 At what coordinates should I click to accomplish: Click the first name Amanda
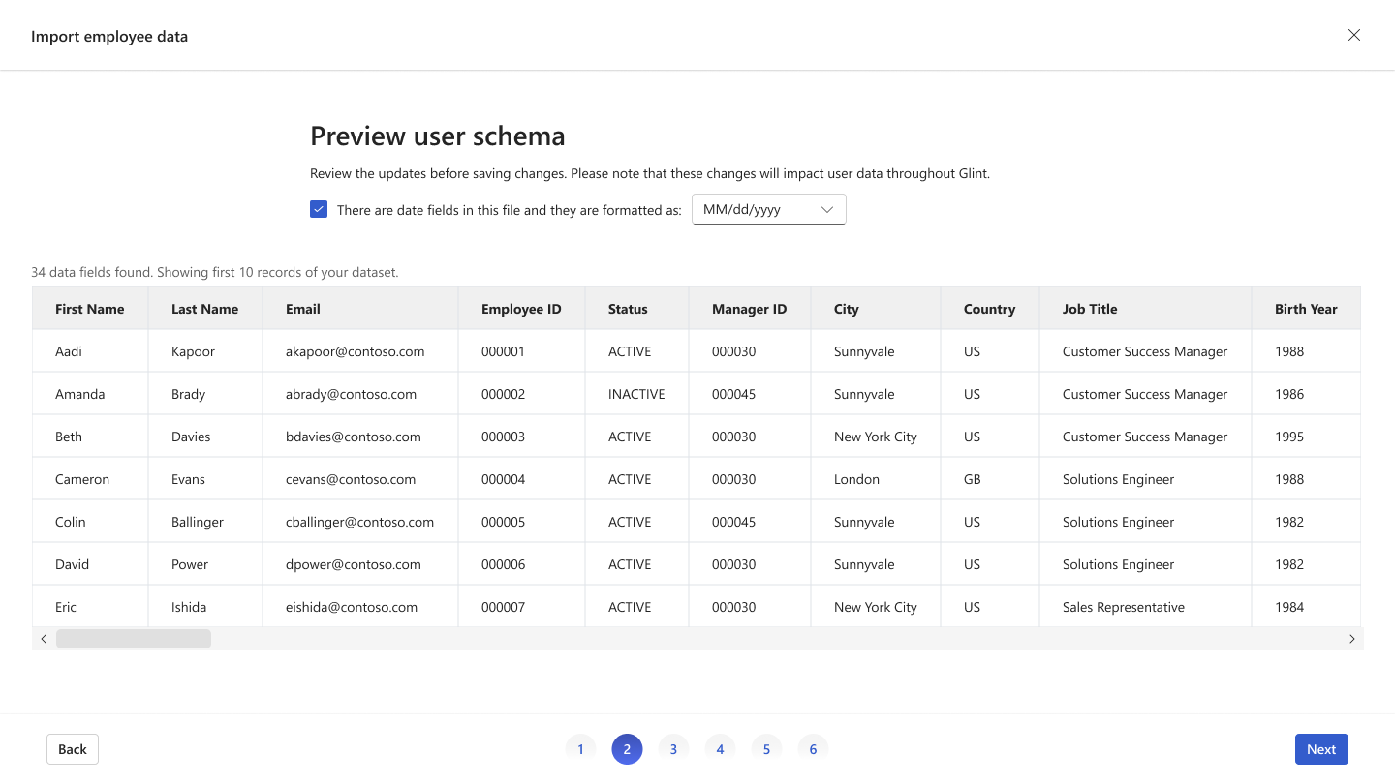pos(80,394)
